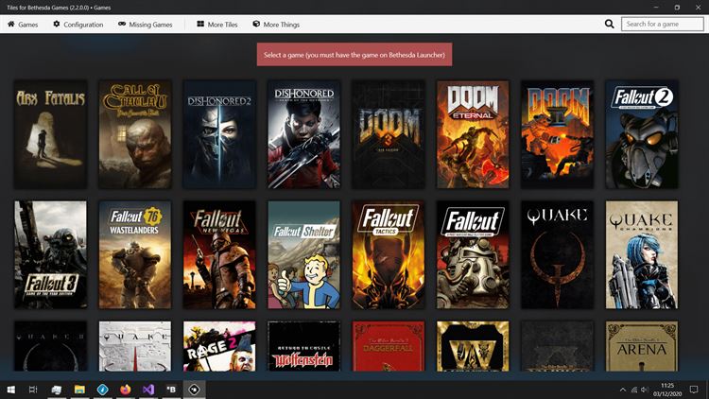Pick Return to Castle Wolfenstein tile
709x399 pixels.
pyautogui.click(x=303, y=346)
